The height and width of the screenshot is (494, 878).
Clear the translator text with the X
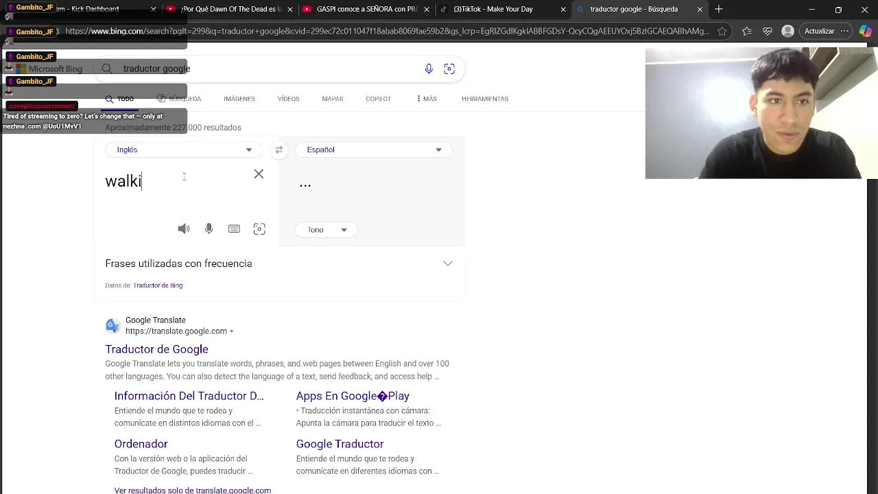(x=259, y=174)
